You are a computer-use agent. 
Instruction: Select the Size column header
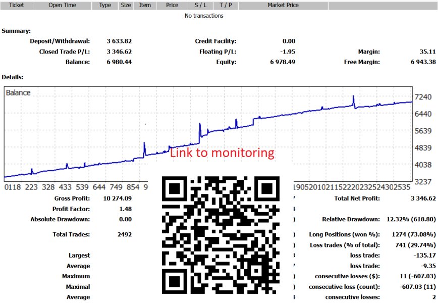(x=125, y=5)
